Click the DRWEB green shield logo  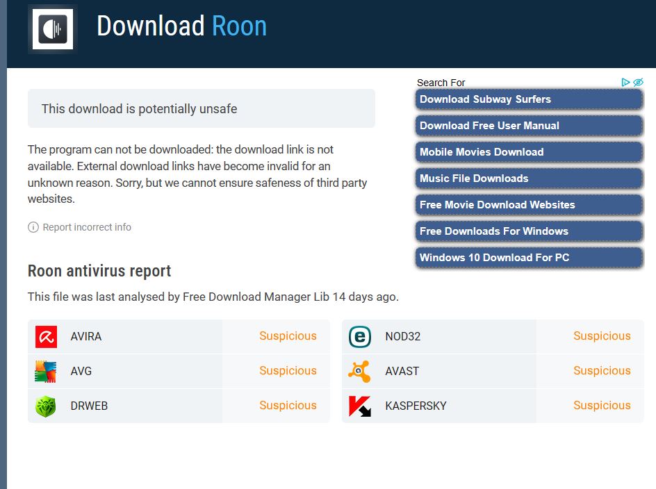pyautogui.click(x=46, y=406)
